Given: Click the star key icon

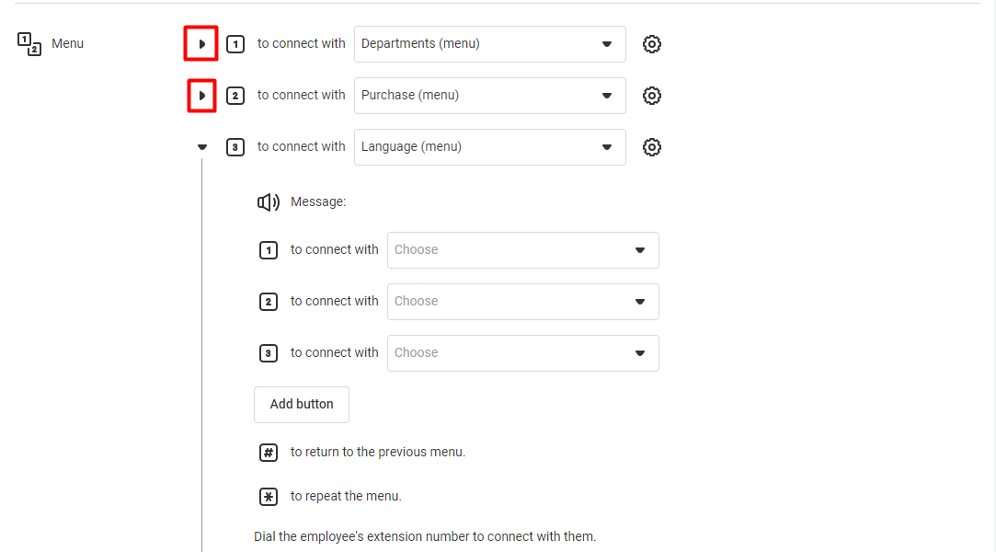Looking at the screenshot, I should (268, 497).
